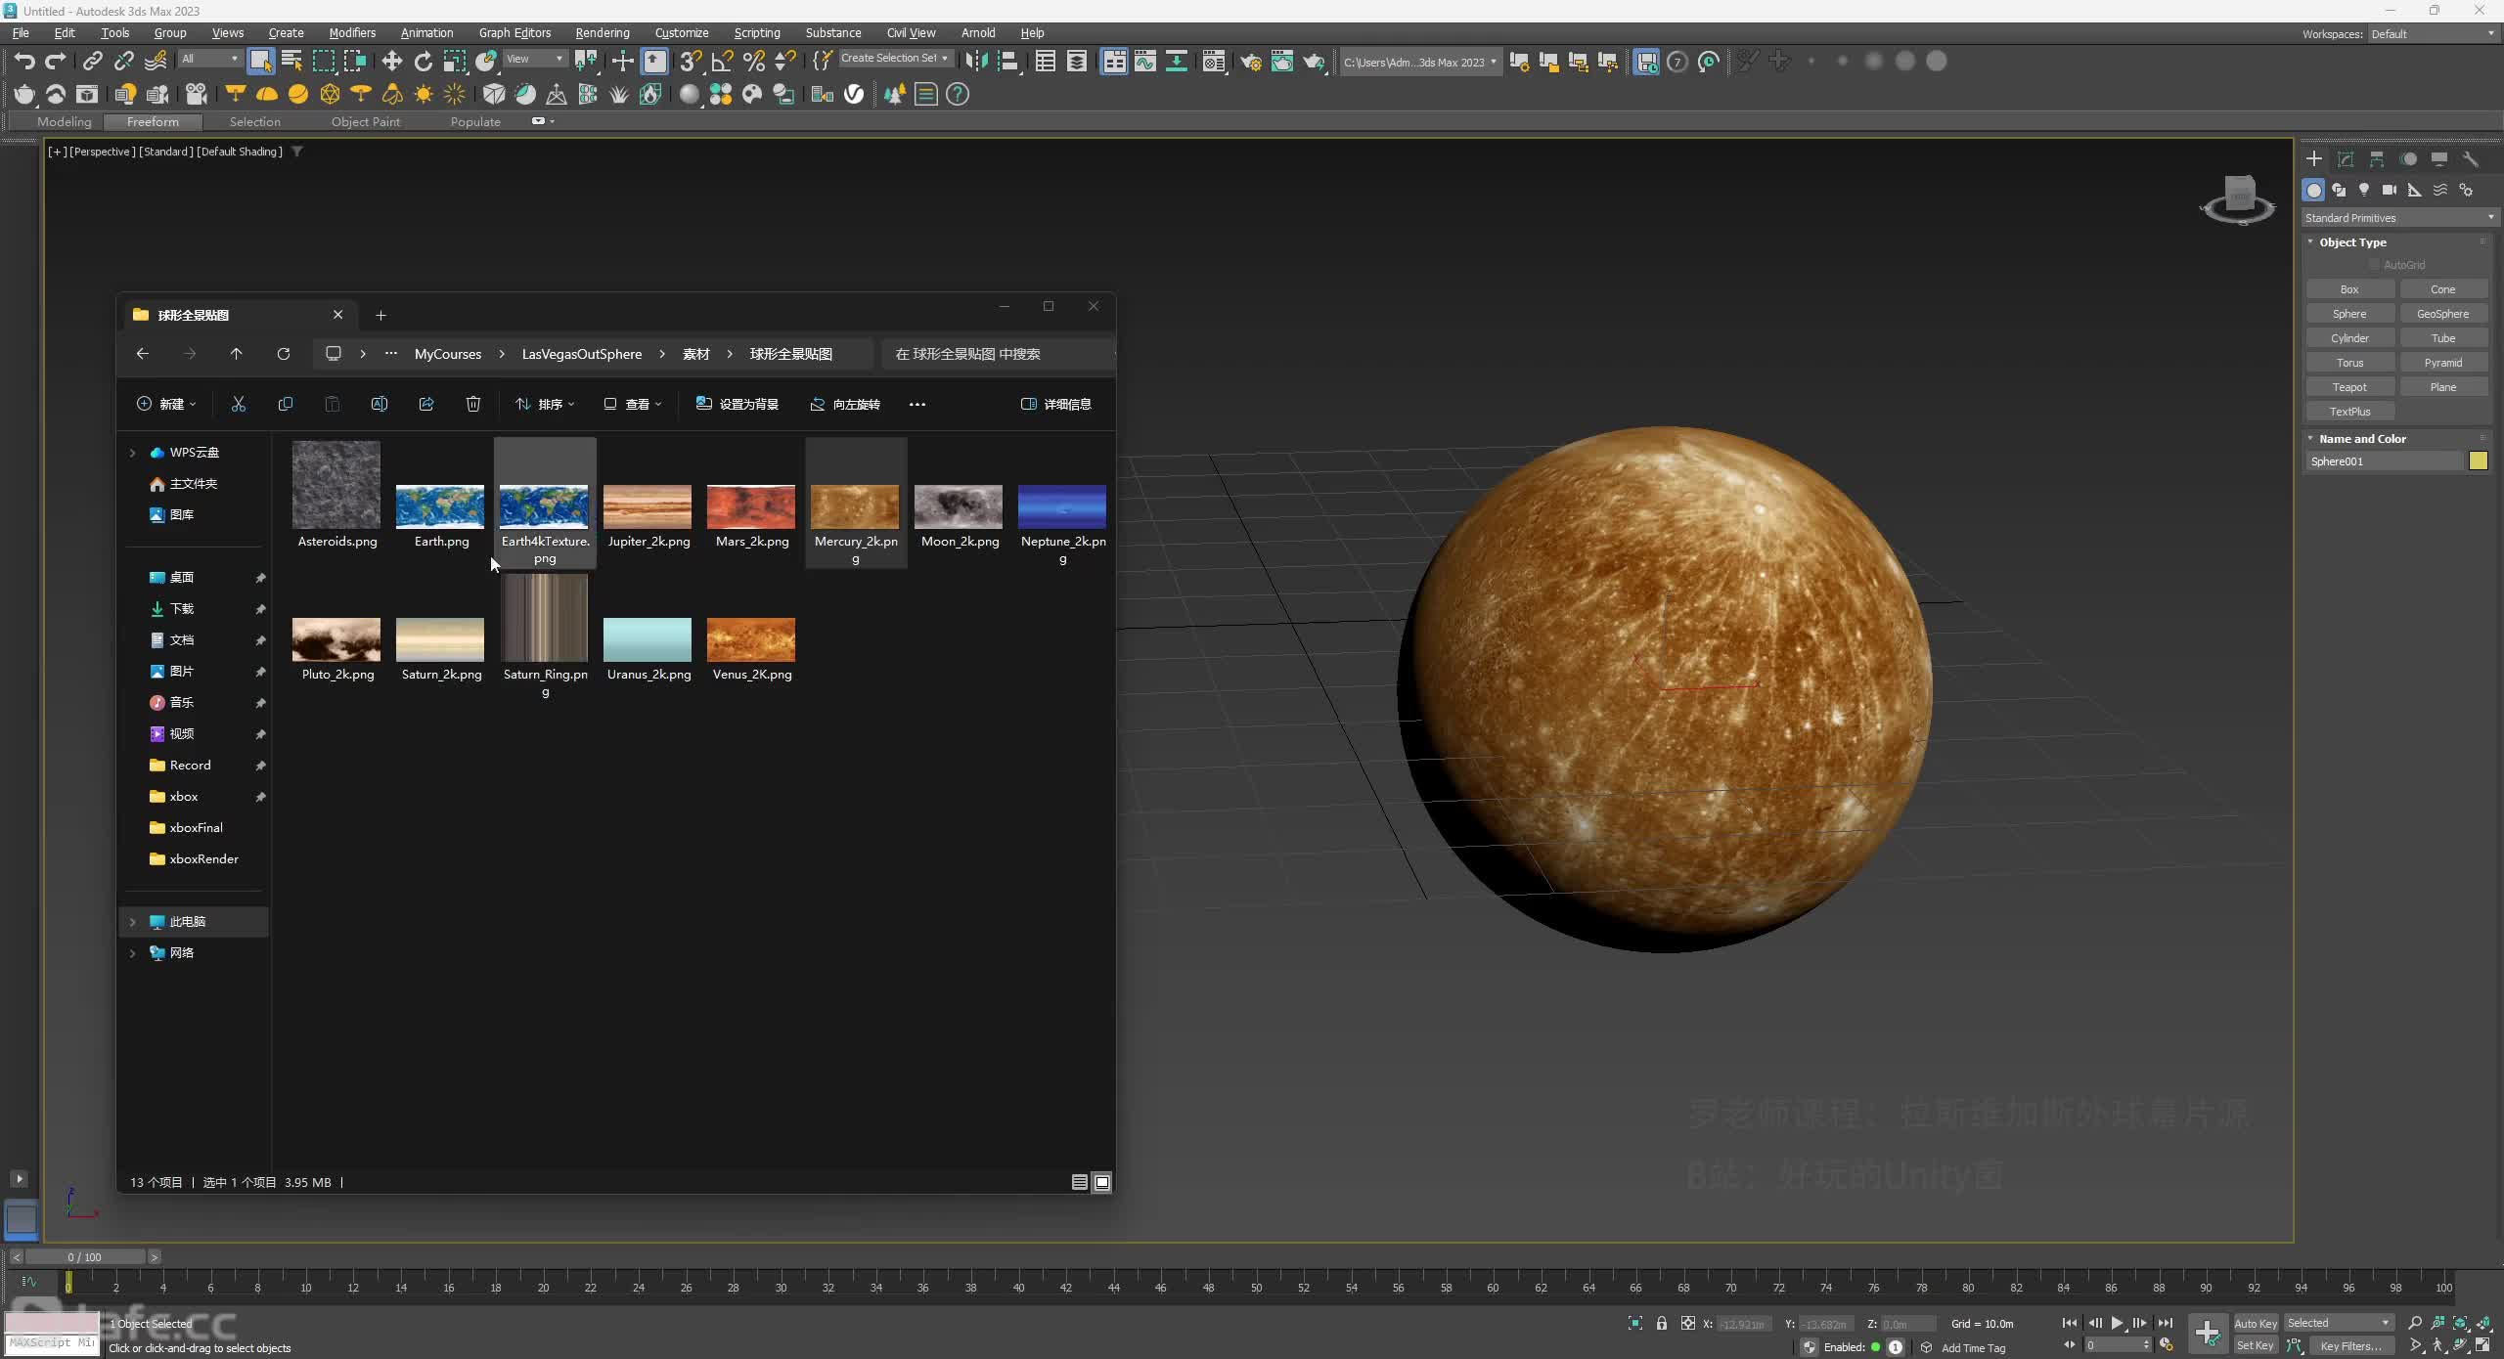The image size is (2504, 1359).
Task: Toggle the Set Key mode button
Action: [2256, 1345]
